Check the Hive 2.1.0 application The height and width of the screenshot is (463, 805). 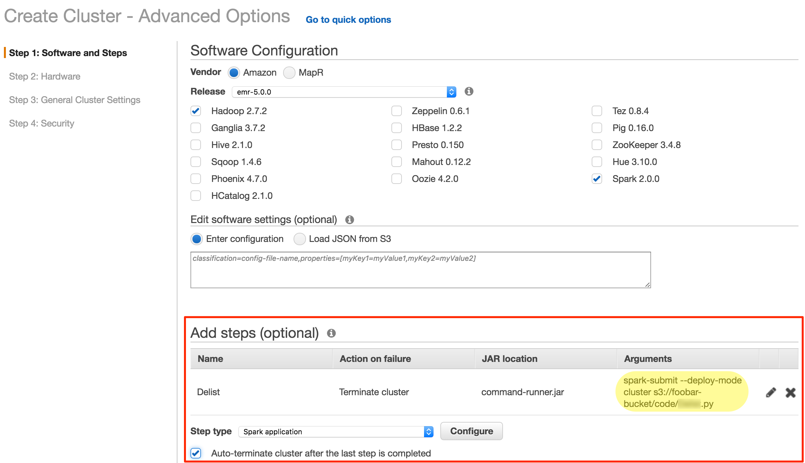196,145
